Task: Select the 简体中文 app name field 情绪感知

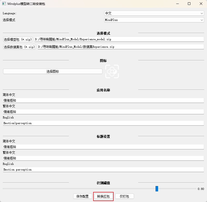Action: 103,100
